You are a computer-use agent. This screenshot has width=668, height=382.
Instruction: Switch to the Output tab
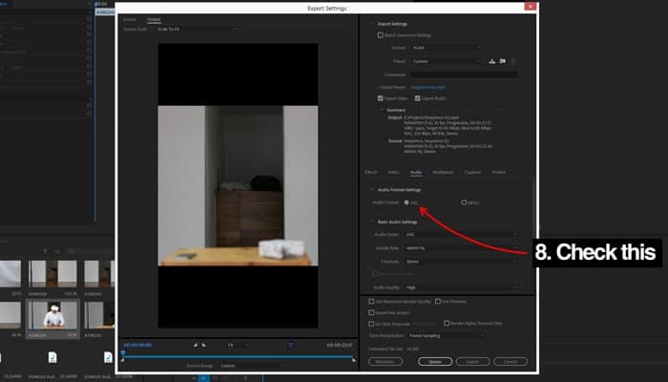coord(154,19)
